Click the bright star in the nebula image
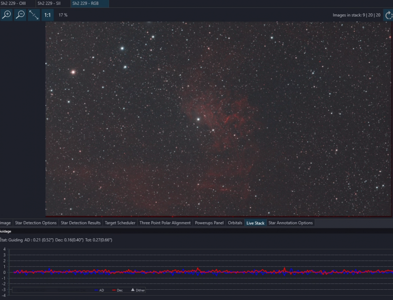 tap(198, 119)
